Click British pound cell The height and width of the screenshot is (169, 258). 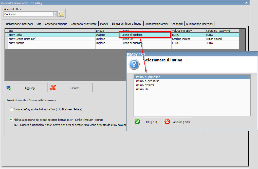pos(222,39)
